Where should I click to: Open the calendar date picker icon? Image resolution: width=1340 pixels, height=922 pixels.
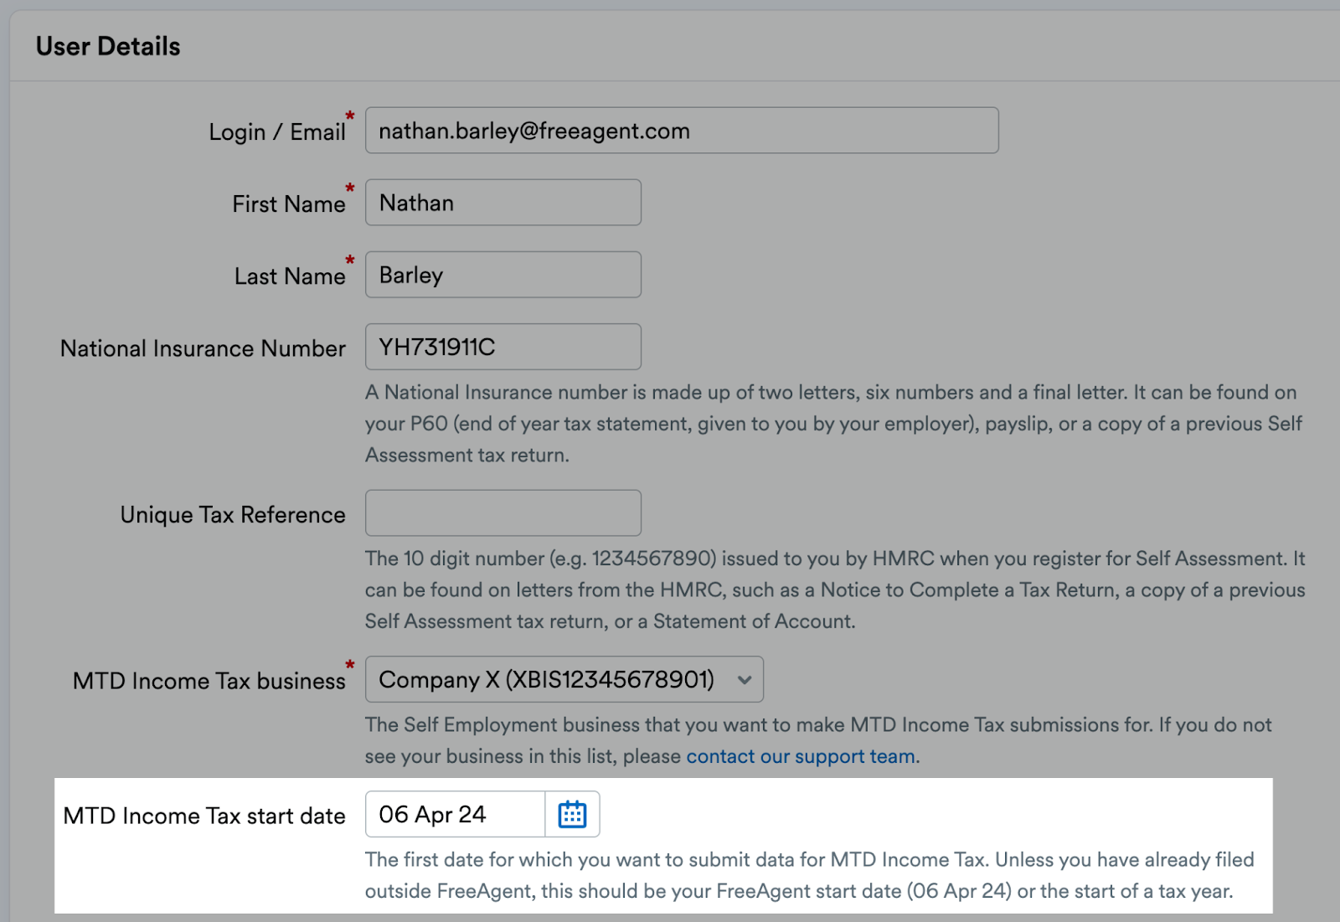(x=572, y=814)
